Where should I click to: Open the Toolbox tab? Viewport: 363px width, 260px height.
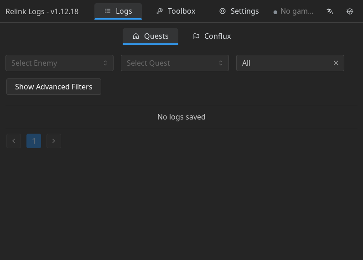[x=176, y=11]
